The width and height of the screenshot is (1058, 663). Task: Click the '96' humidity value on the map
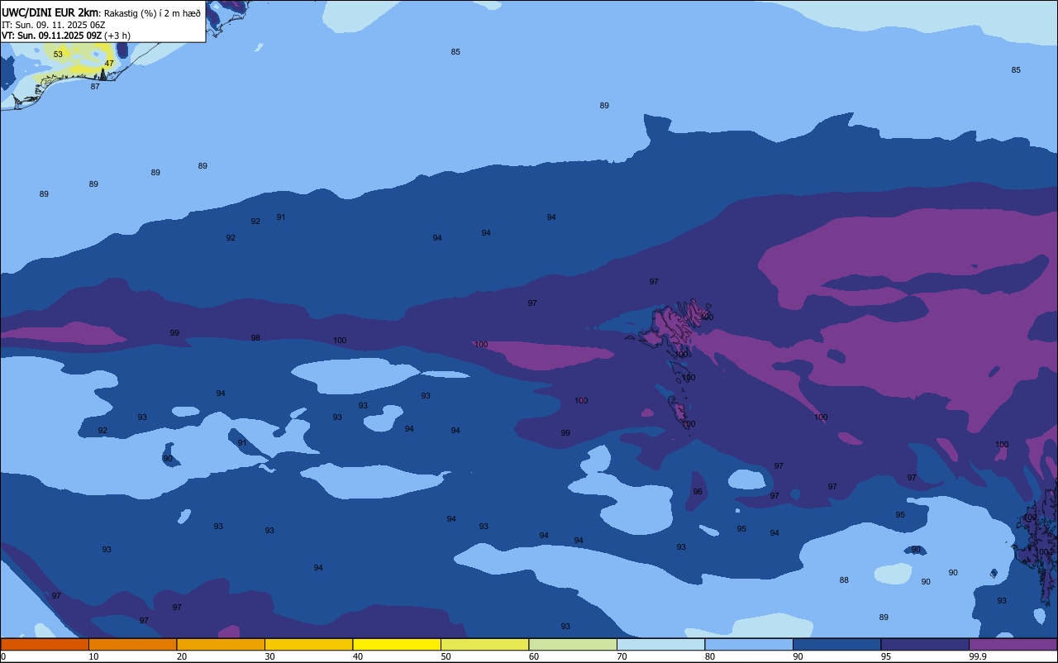(x=698, y=492)
